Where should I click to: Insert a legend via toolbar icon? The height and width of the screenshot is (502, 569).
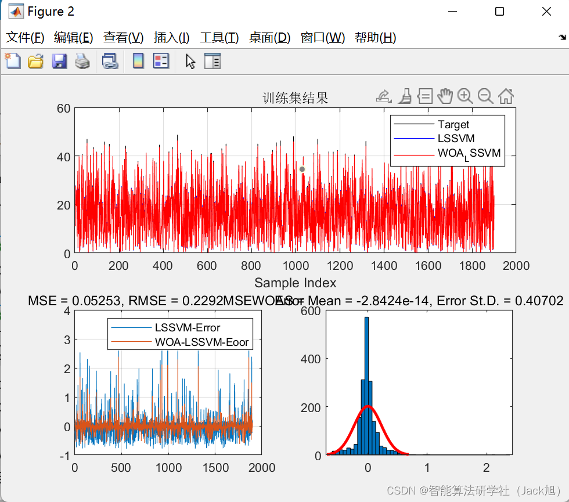[x=161, y=61]
